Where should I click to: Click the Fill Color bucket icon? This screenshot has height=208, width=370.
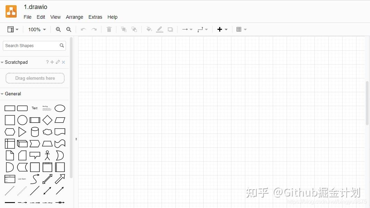149,29
